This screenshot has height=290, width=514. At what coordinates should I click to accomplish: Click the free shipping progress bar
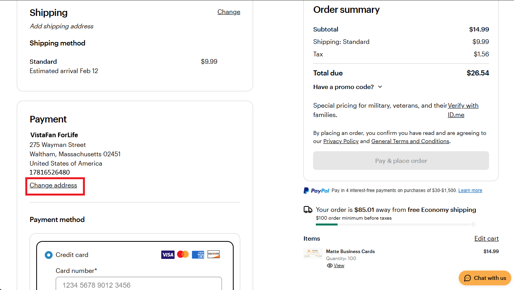[395, 224]
